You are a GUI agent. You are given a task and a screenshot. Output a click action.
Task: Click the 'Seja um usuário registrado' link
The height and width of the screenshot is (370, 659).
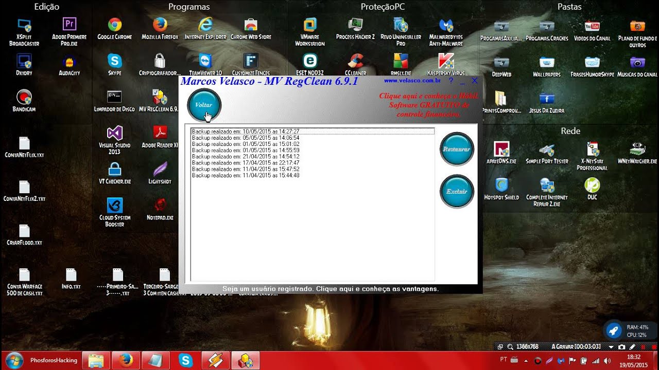point(331,289)
